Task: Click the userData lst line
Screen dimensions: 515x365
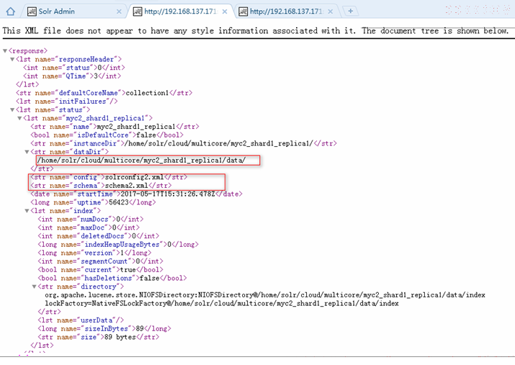Action: tap(81, 320)
